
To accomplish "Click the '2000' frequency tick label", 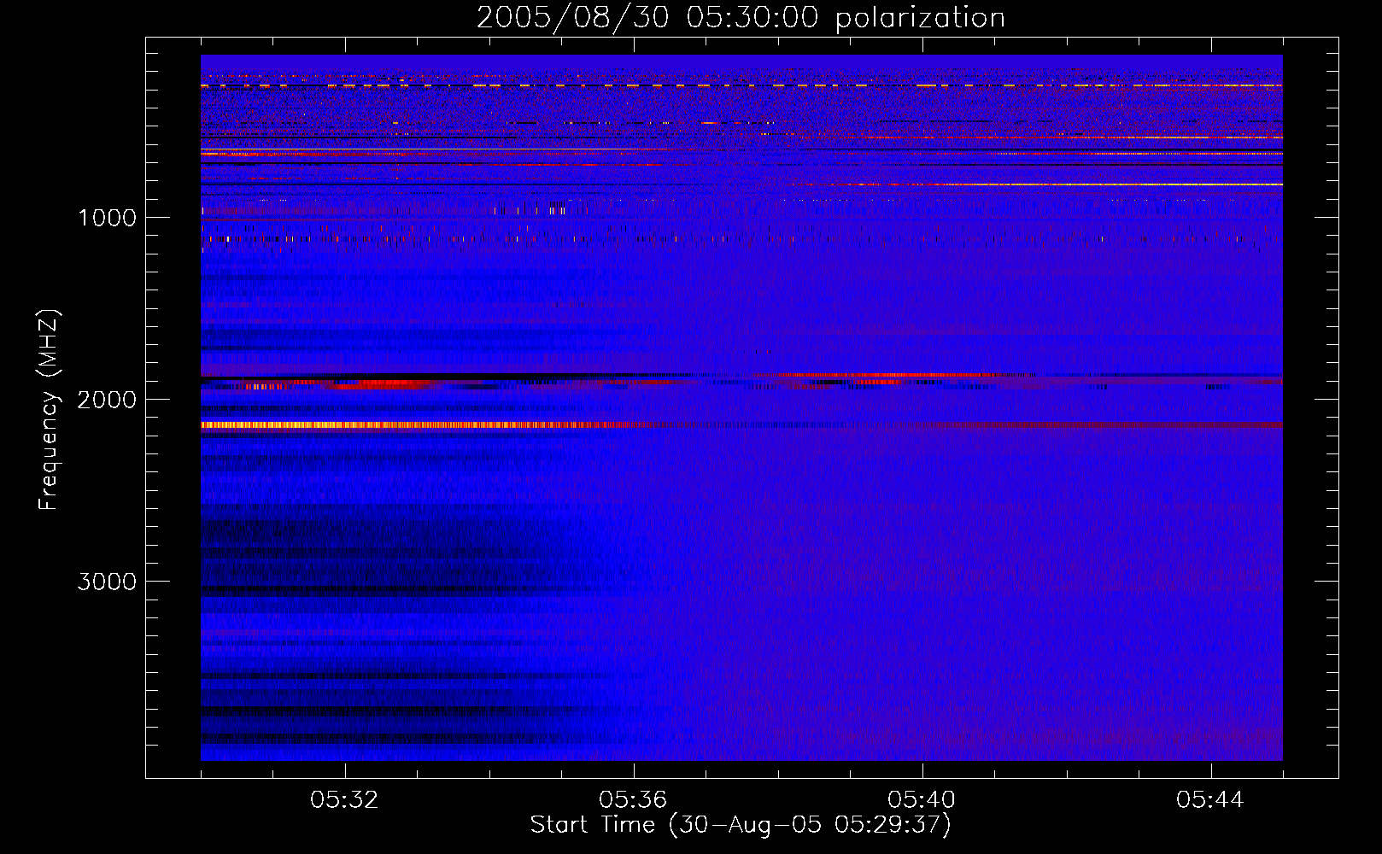I will [x=107, y=400].
